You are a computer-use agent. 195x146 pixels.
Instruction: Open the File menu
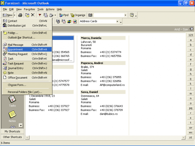[x=5, y=9]
